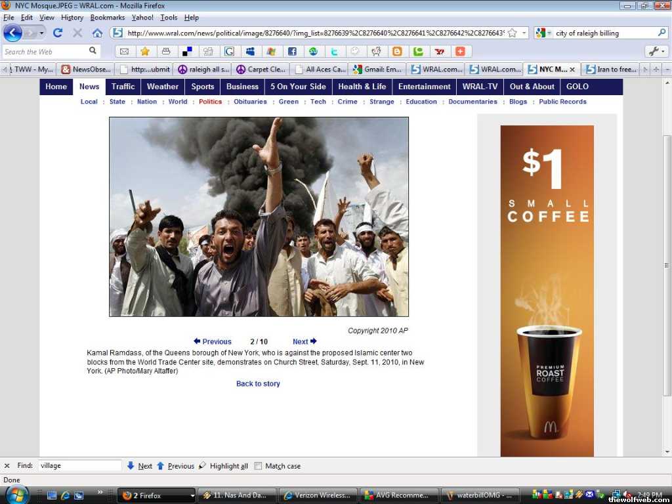
Task: Open the mail envelope toolbar icon
Action: (x=124, y=51)
